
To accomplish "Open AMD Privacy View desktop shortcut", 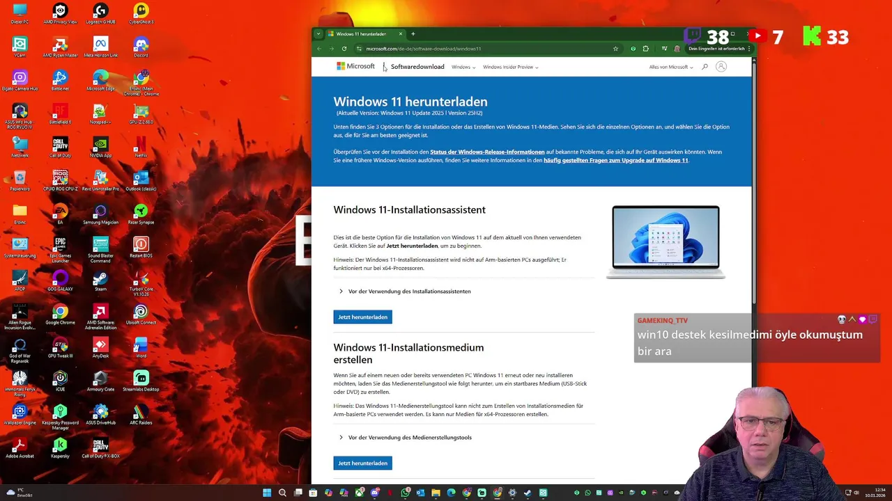I will [60, 13].
